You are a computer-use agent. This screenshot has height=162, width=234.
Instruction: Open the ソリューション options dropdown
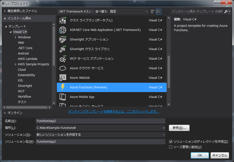(164, 135)
